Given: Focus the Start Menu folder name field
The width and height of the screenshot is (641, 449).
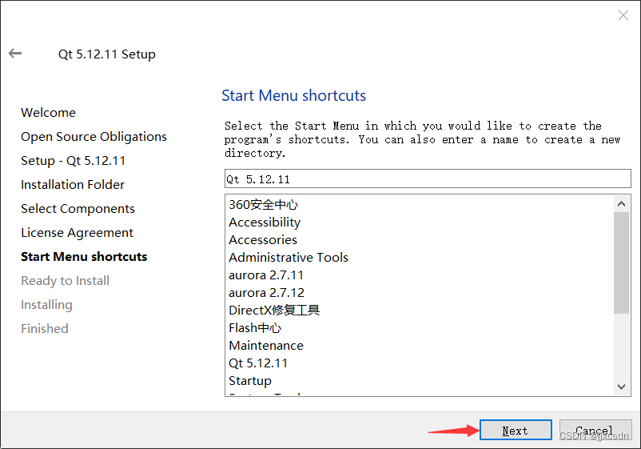Looking at the screenshot, I should coord(428,178).
